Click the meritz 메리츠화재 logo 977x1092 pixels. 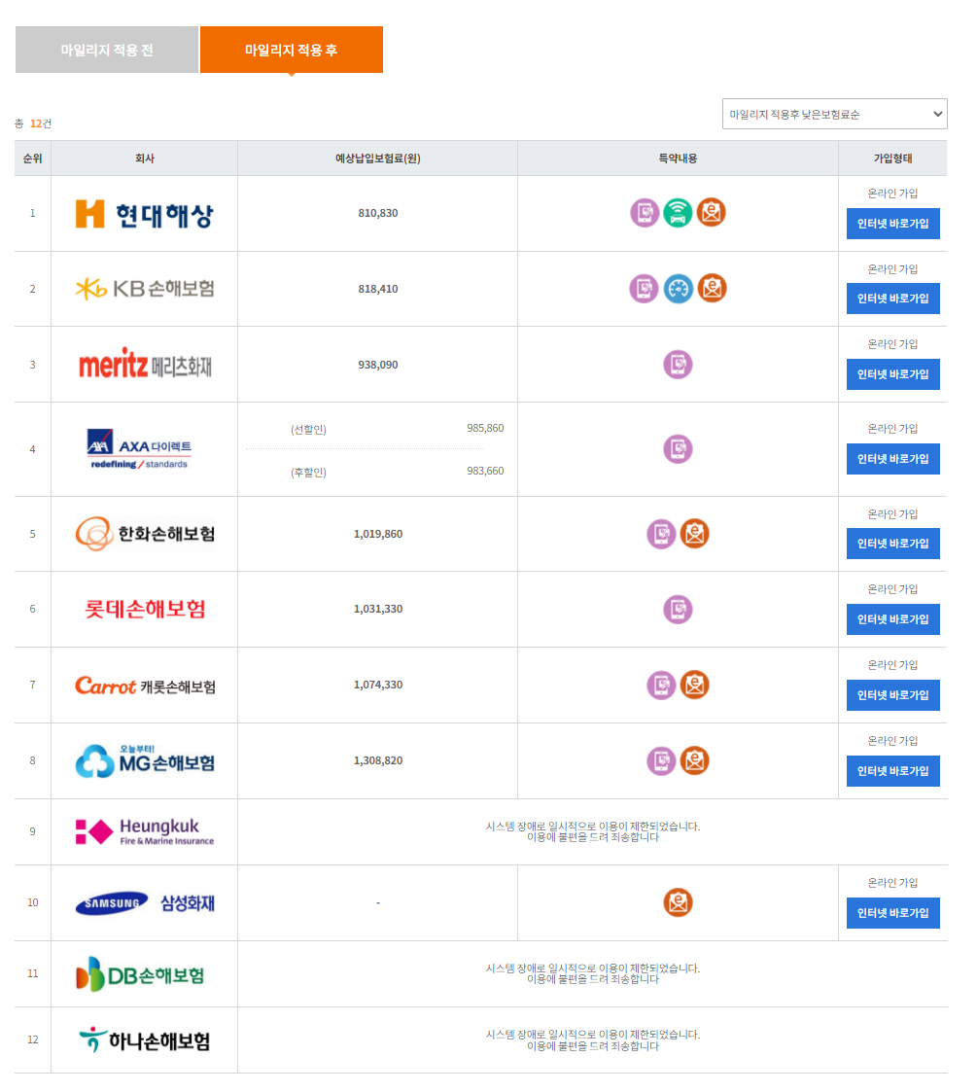[x=145, y=364]
